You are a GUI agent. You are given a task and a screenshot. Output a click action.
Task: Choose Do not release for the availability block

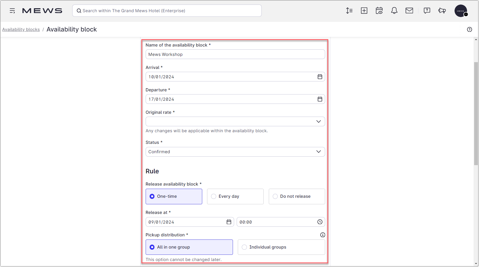275,196
